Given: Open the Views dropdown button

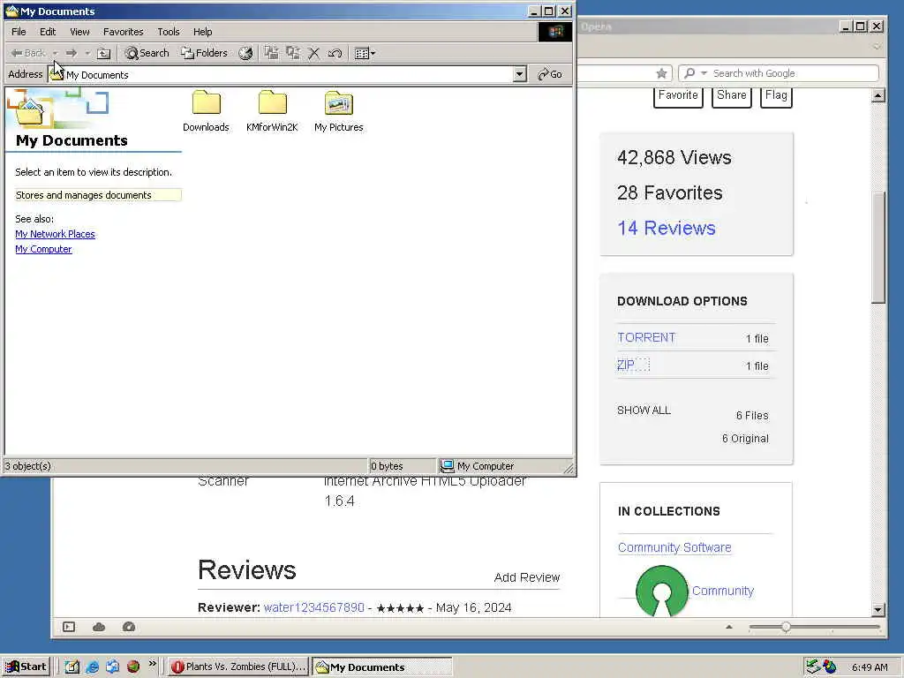Looking at the screenshot, I should point(365,53).
